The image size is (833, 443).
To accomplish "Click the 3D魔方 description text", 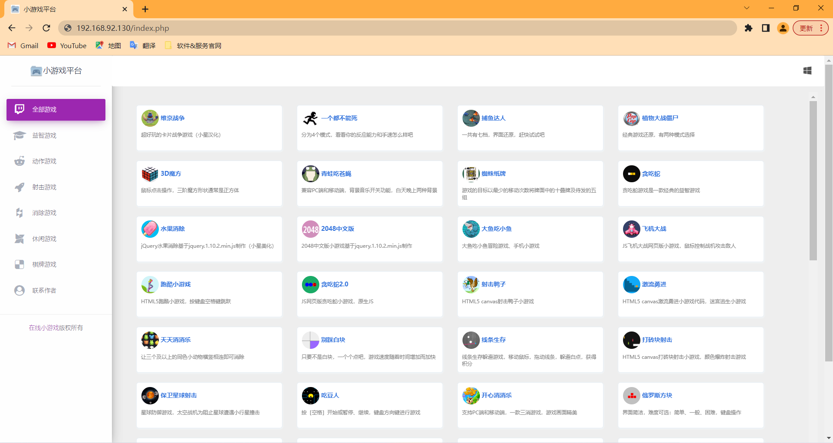I will coord(190,190).
